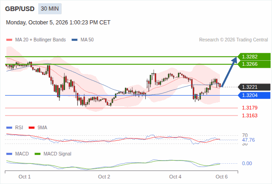Screen dimensions: 272x184
Task: Click the RSI value 47.76
Action: point(248,140)
